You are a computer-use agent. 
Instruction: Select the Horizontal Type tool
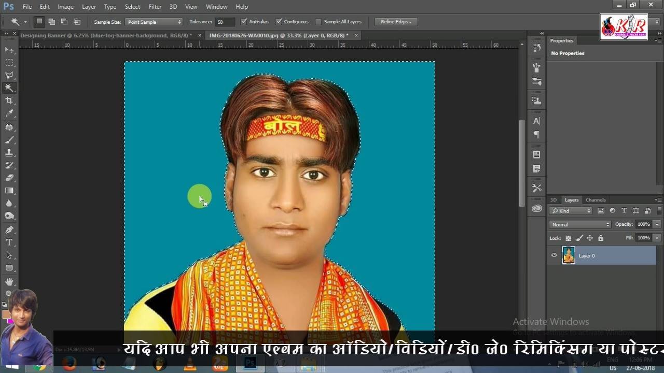[9, 242]
